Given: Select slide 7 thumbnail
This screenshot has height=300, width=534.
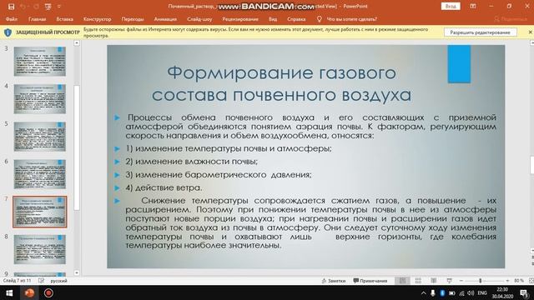Looking at the screenshot, I should coord(40,212).
